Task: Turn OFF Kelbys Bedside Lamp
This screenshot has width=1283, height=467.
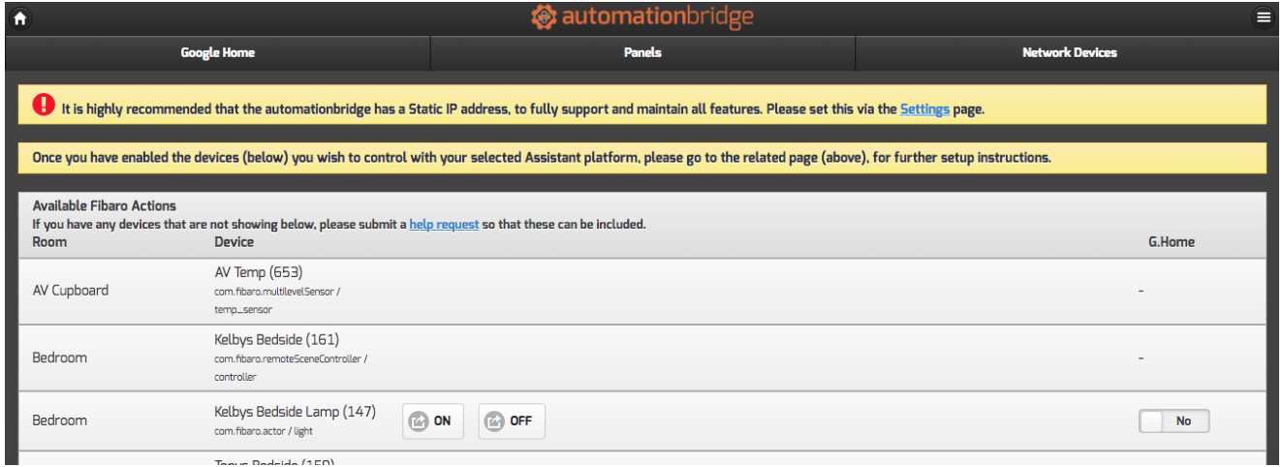Action: 511,421
